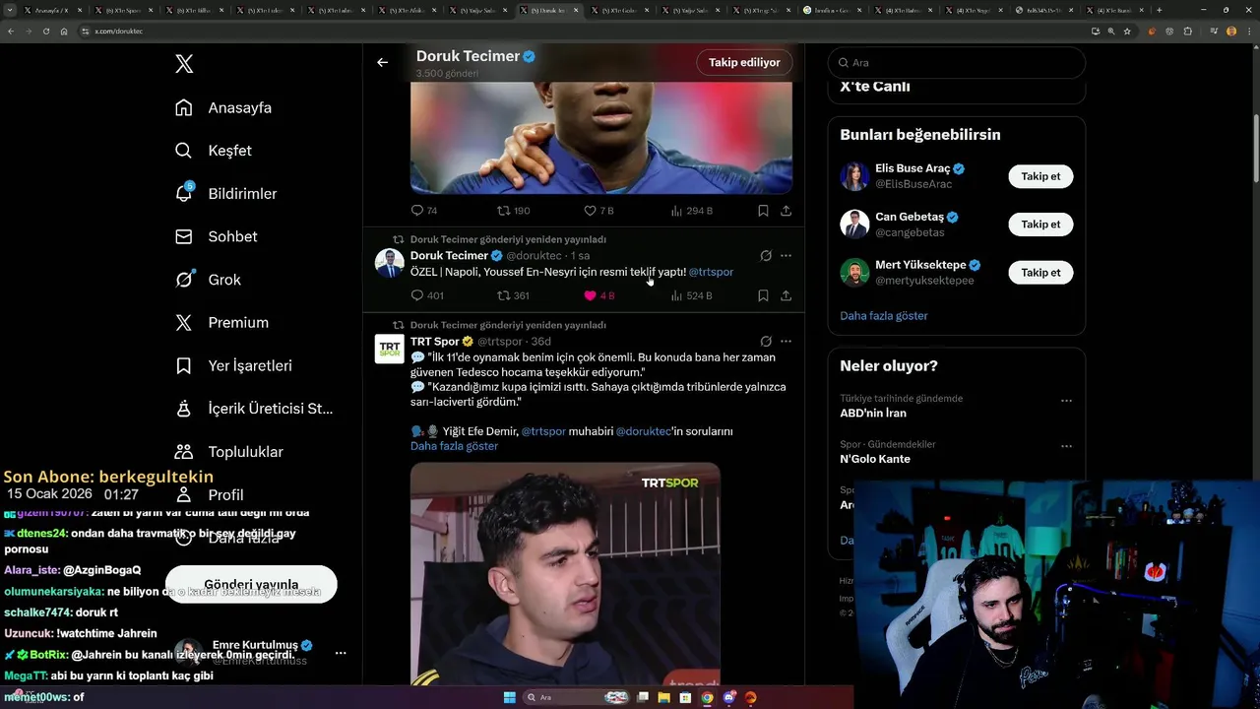Share the top post with 294 B views
This screenshot has width=1260, height=709.
coord(786,211)
